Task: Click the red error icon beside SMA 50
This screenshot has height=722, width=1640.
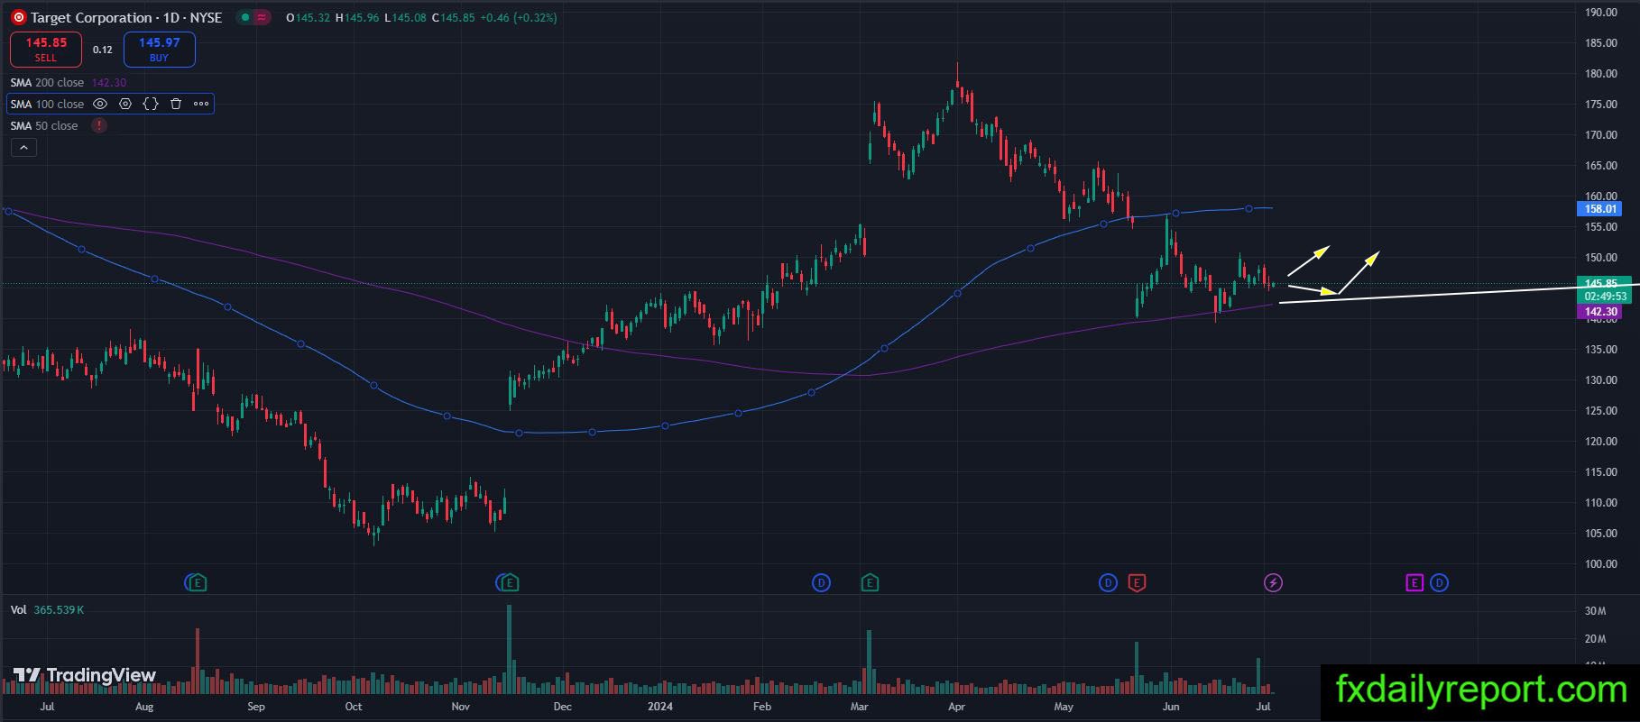Action: (x=99, y=125)
